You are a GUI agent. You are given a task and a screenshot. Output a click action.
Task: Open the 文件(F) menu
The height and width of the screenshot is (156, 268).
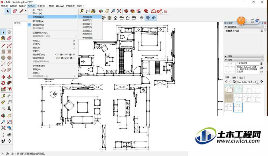5,6
